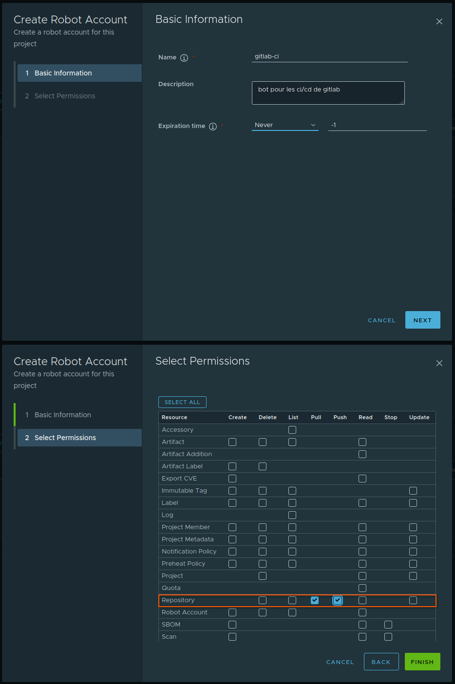Click the Robot Account resource label

click(x=185, y=612)
